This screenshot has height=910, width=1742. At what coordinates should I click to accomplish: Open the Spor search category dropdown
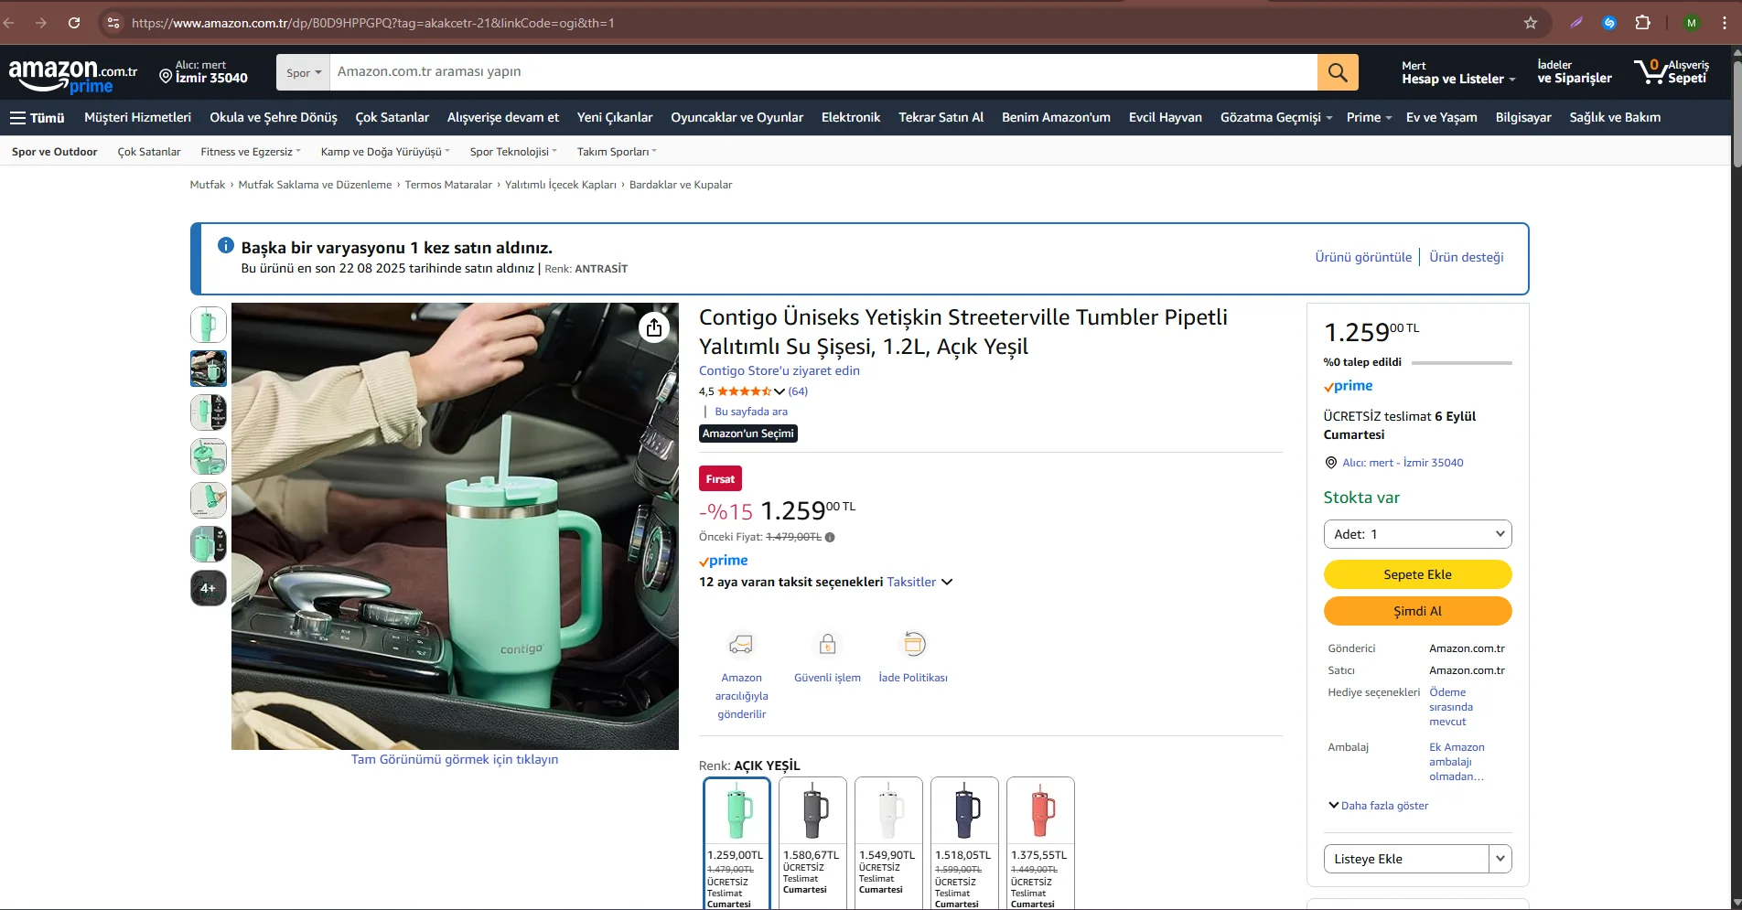(304, 72)
